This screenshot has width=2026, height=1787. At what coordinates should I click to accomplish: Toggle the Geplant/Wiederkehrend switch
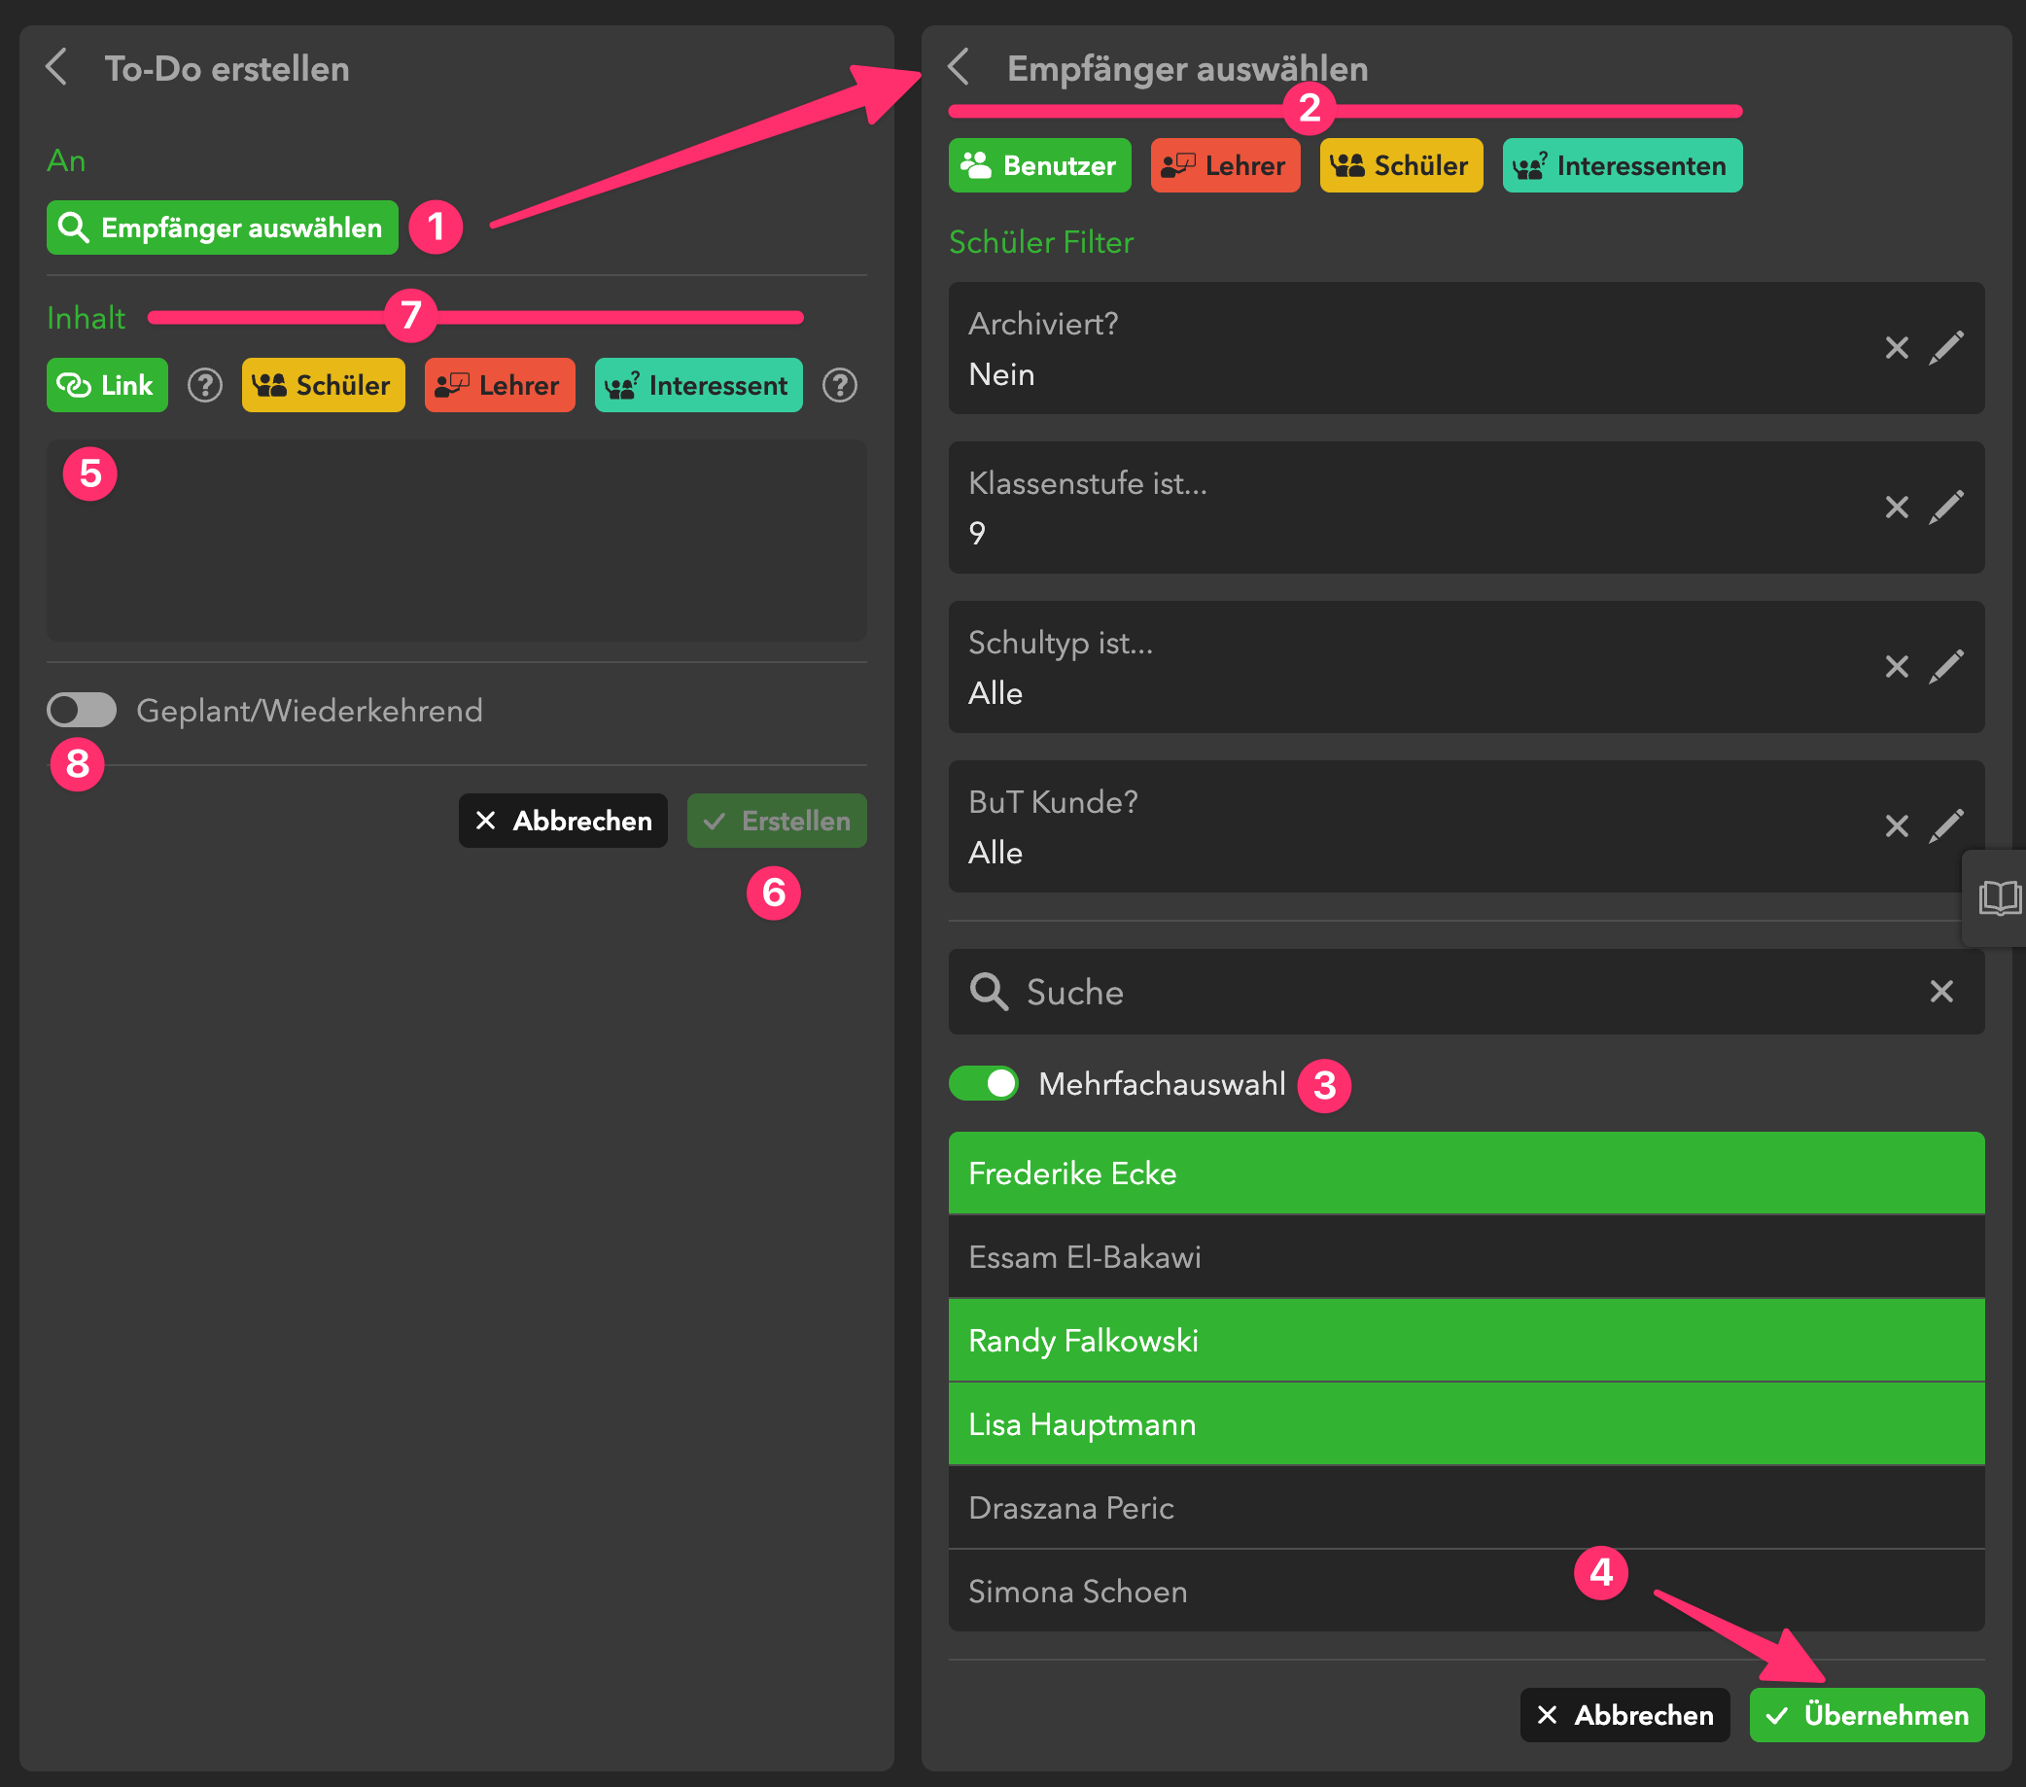tap(83, 710)
